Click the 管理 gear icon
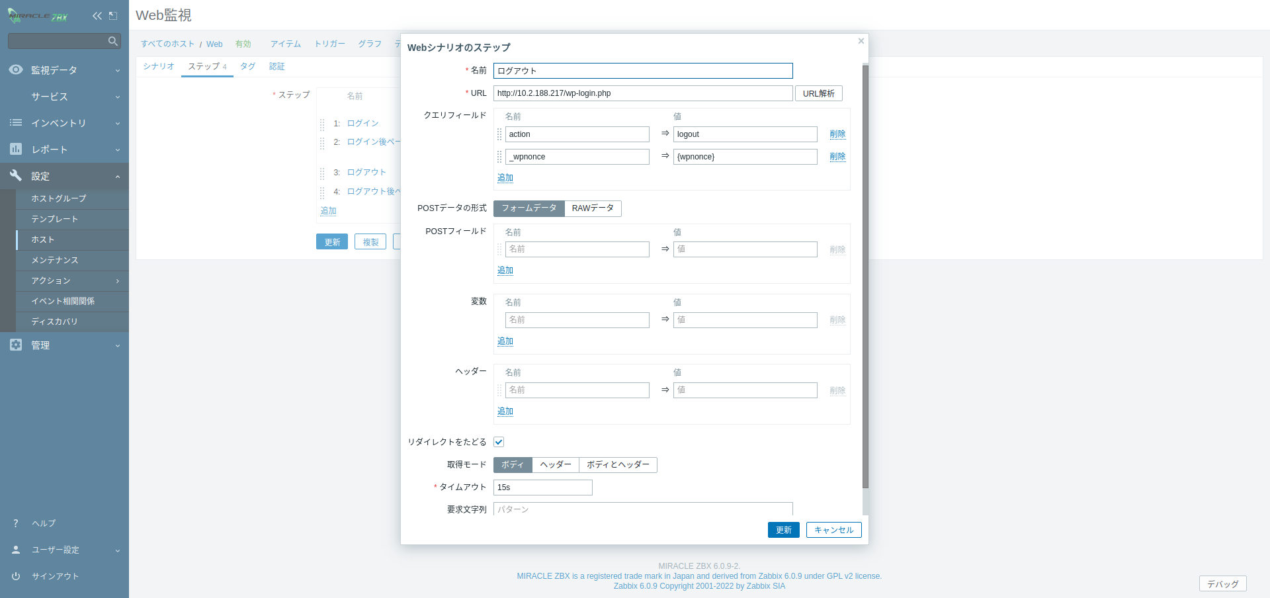Screen dimensions: 1270x598 (x=16, y=345)
